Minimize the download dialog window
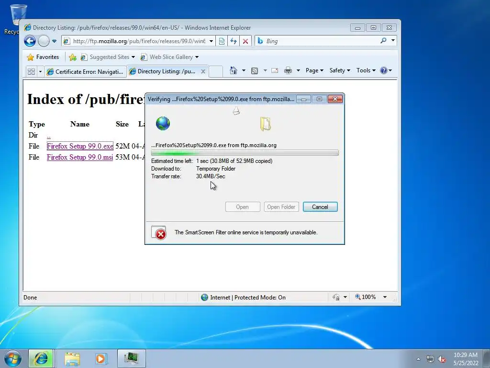This screenshot has width=490, height=368. pyautogui.click(x=303, y=99)
